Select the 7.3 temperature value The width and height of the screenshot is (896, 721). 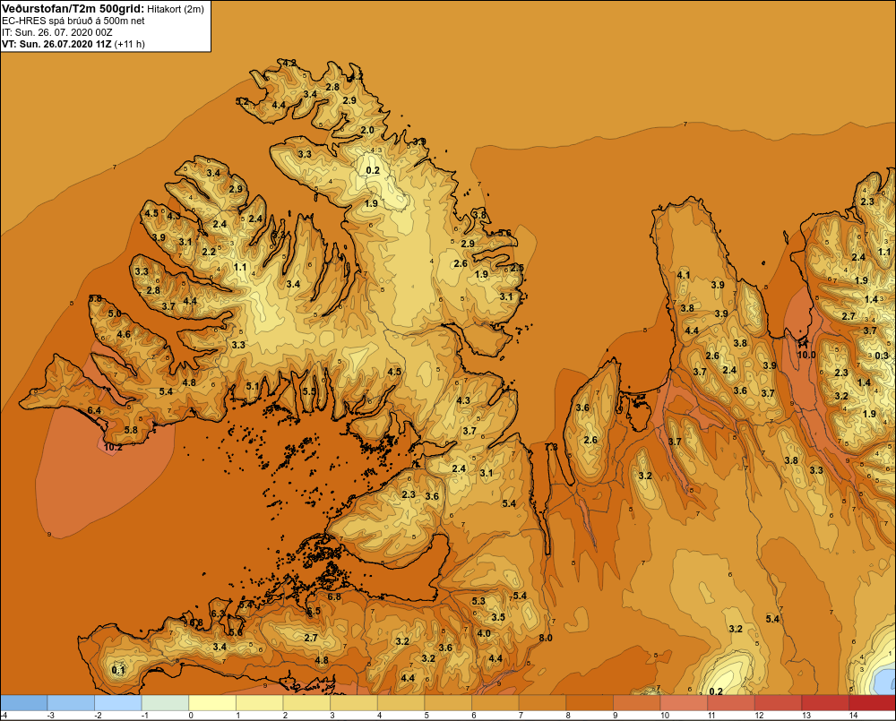[551, 447]
